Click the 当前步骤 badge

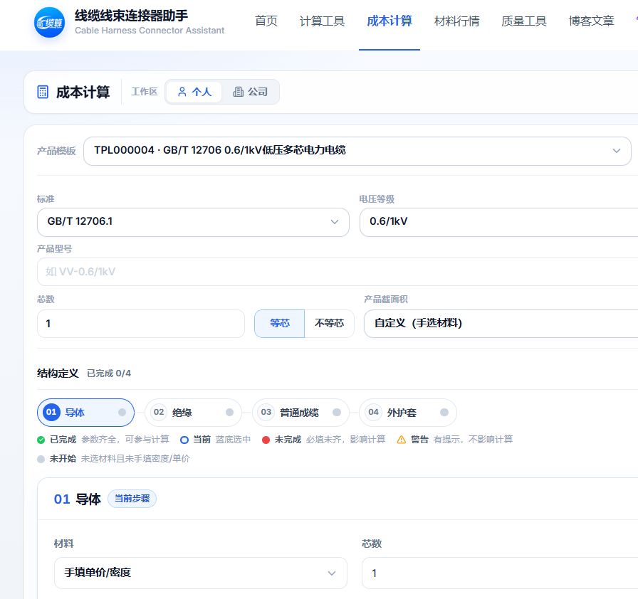tap(132, 499)
